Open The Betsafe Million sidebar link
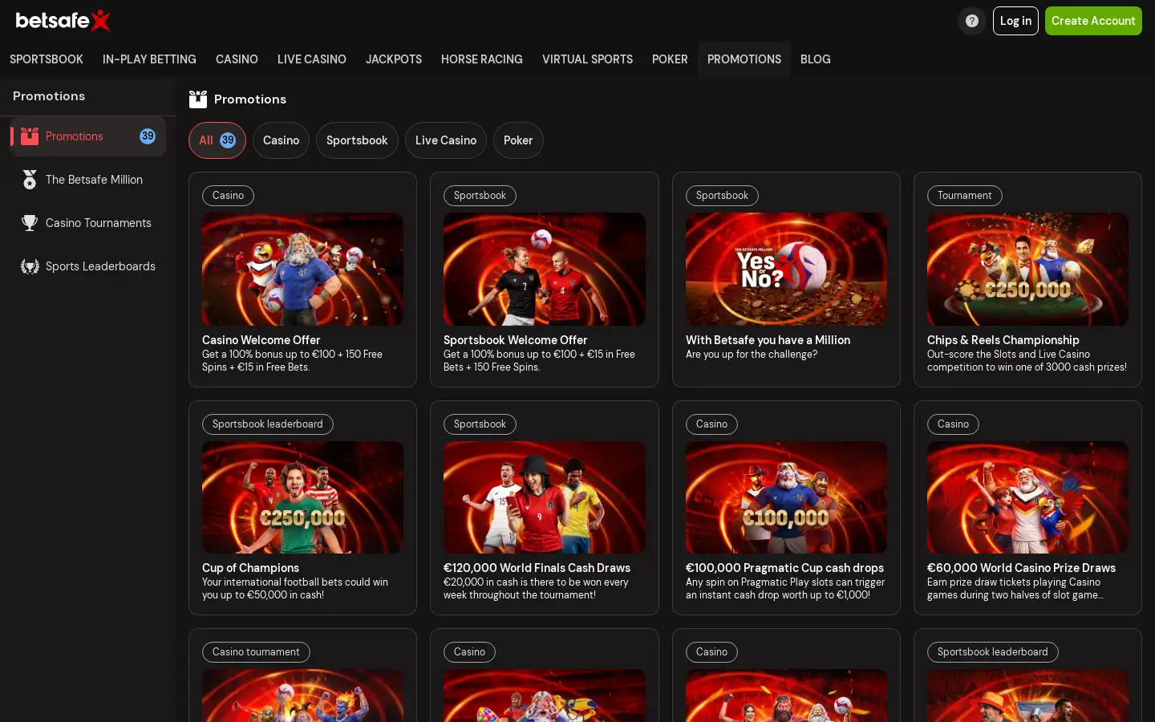 click(88, 180)
